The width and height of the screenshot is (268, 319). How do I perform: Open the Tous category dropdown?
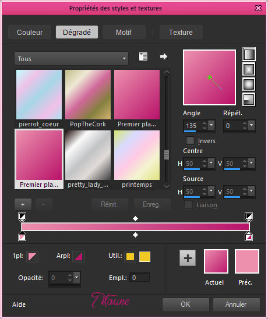tap(71, 59)
